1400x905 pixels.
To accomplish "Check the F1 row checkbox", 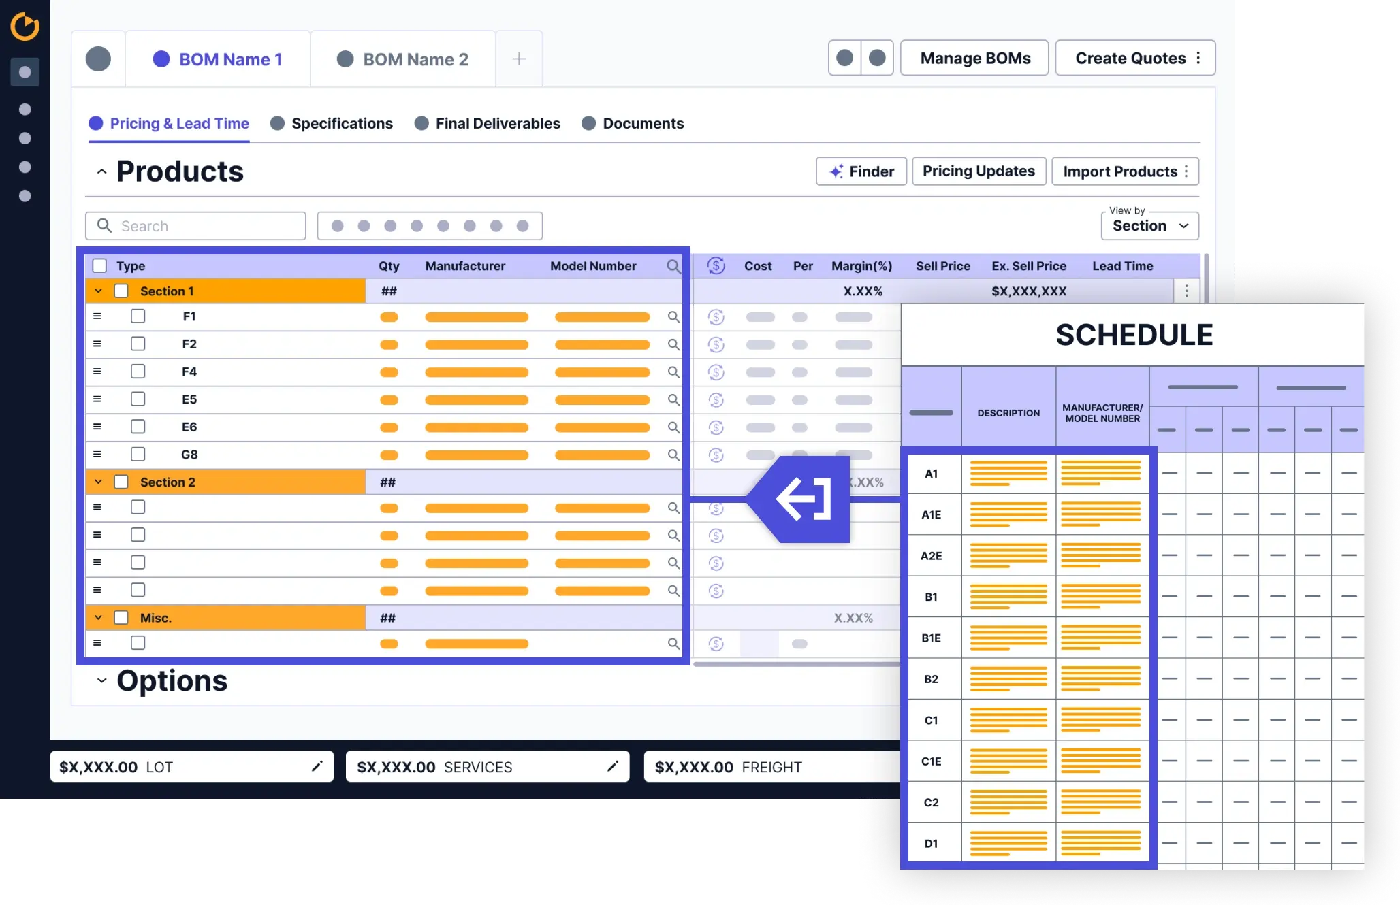I will pyautogui.click(x=138, y=316).
